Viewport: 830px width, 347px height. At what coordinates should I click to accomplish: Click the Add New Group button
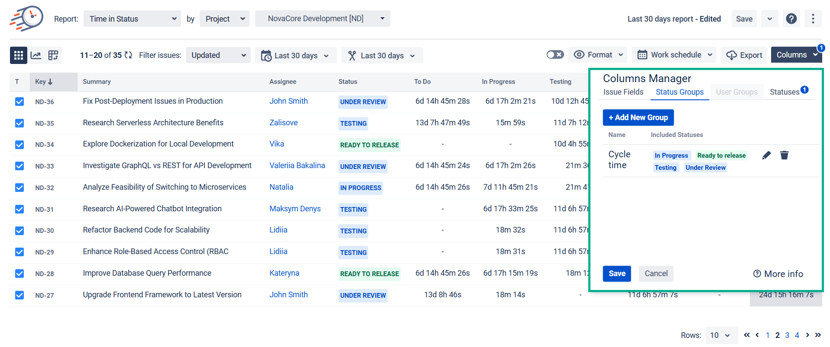638,118
